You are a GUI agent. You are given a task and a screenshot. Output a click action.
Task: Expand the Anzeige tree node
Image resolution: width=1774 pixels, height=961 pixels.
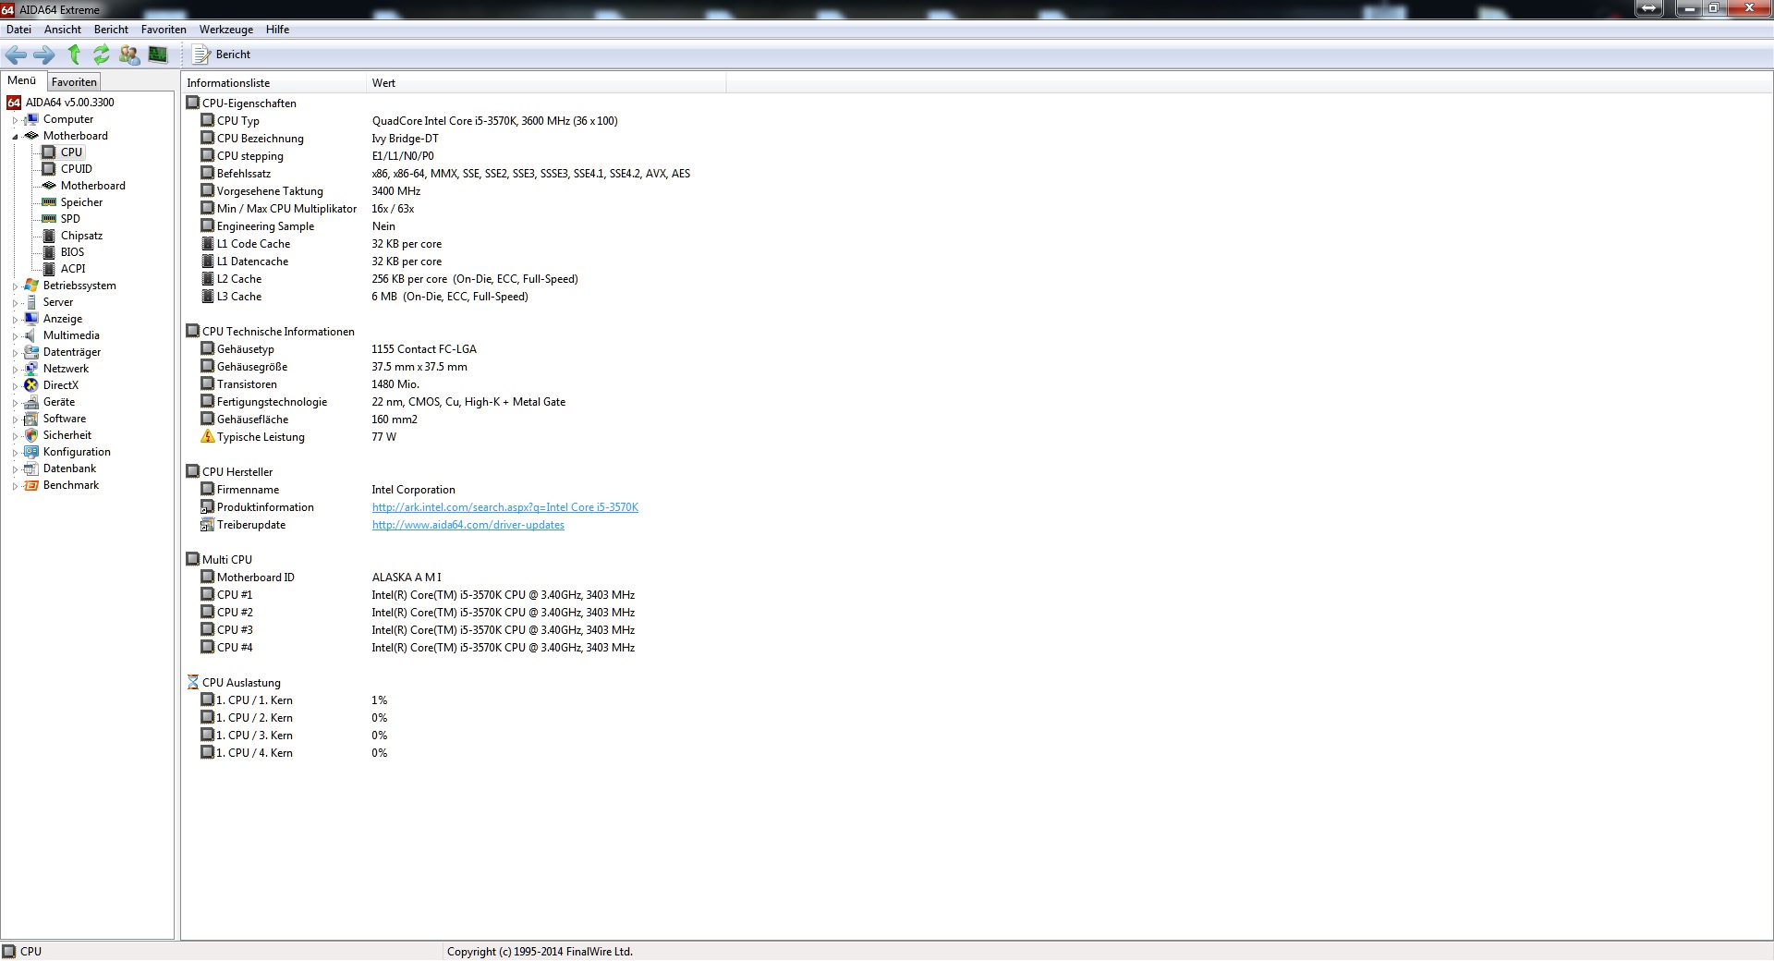[15, 320]
